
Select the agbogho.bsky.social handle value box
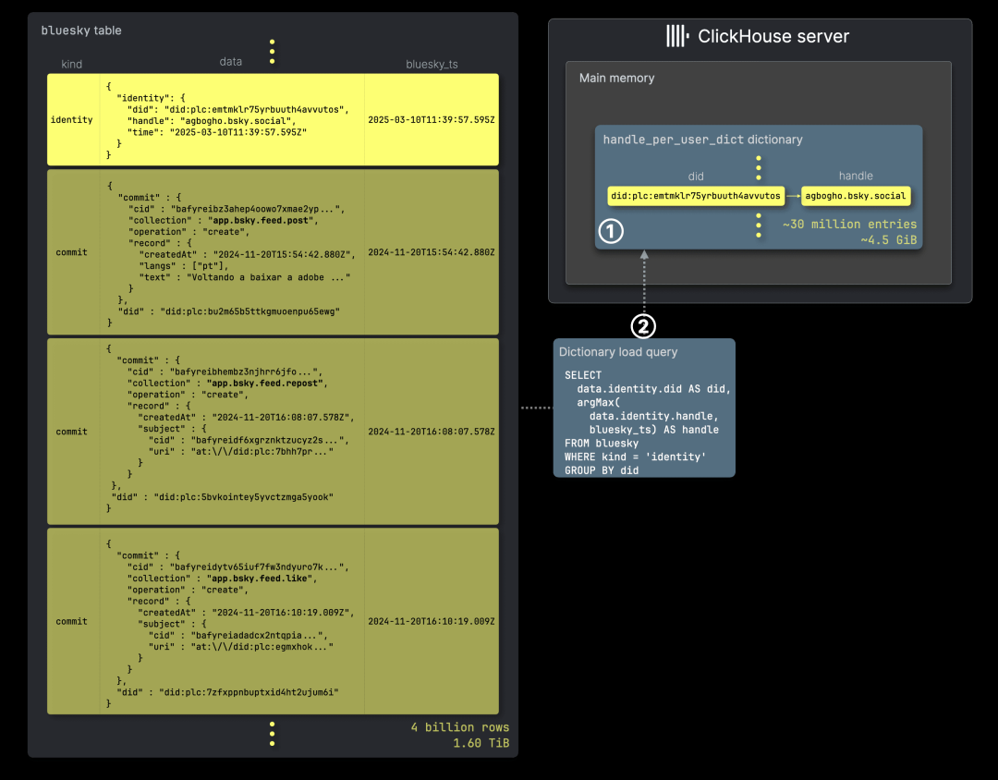856,196
